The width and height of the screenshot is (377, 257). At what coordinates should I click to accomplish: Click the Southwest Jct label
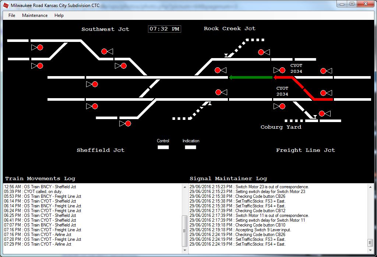[105, 29]
